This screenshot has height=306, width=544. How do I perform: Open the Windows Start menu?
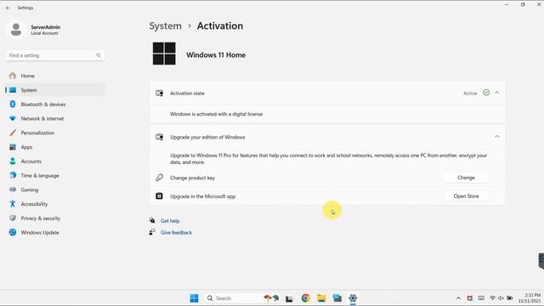(x=194, y=298)
